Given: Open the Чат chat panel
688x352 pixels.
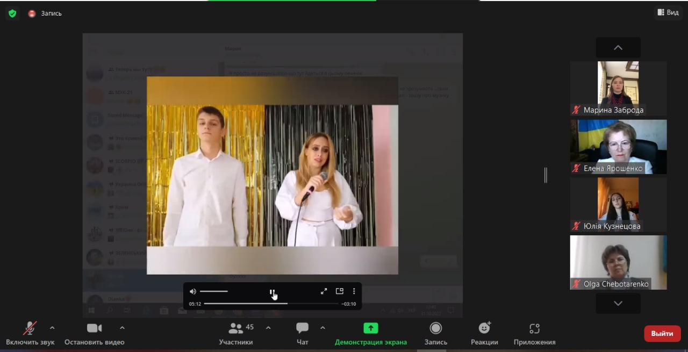Looking at the screenshot, I should click(303, 328).
